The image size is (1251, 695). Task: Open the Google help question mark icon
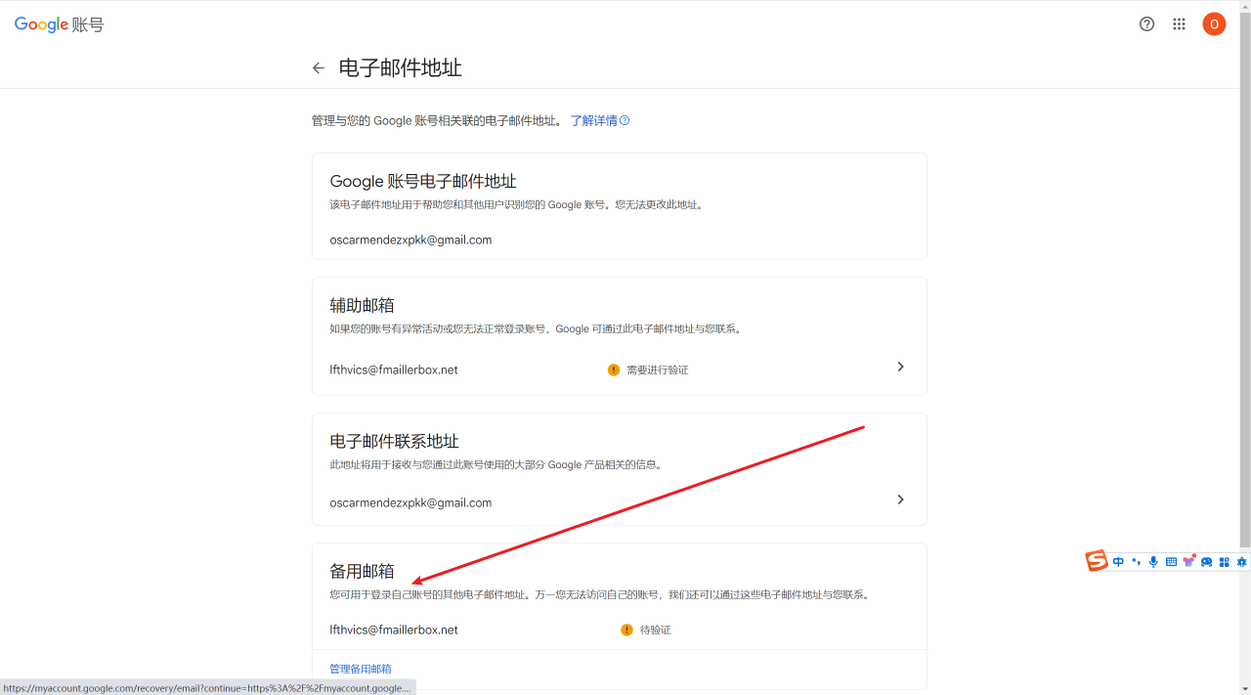click(1147, 24)
